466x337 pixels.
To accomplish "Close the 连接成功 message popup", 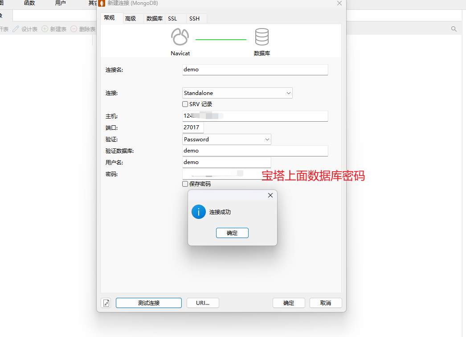I will (270, 195).
